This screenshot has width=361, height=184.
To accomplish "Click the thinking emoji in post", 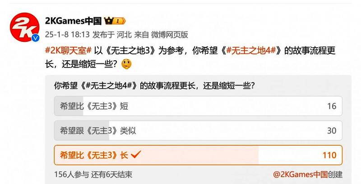I will 126,64.
